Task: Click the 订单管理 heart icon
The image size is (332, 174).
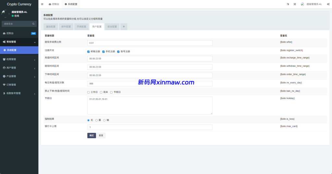Action: 4,85
